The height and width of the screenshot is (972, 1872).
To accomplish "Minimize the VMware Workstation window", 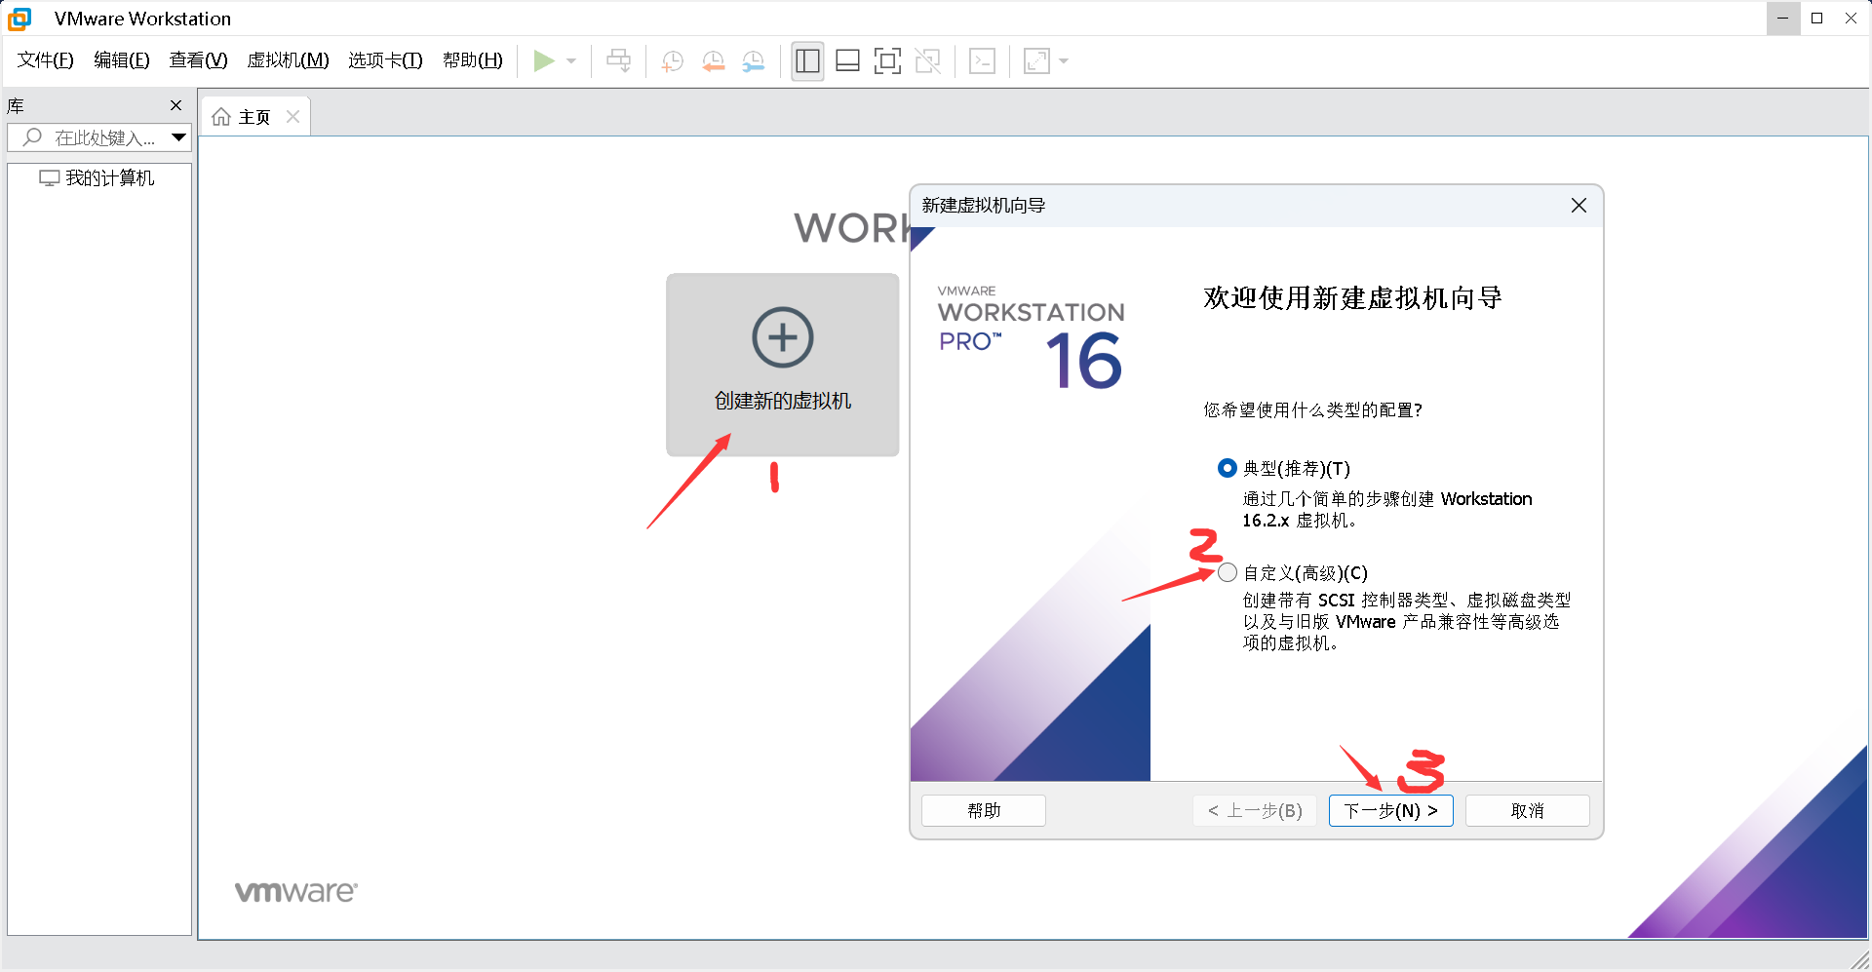I will [x=1783, y=19].
